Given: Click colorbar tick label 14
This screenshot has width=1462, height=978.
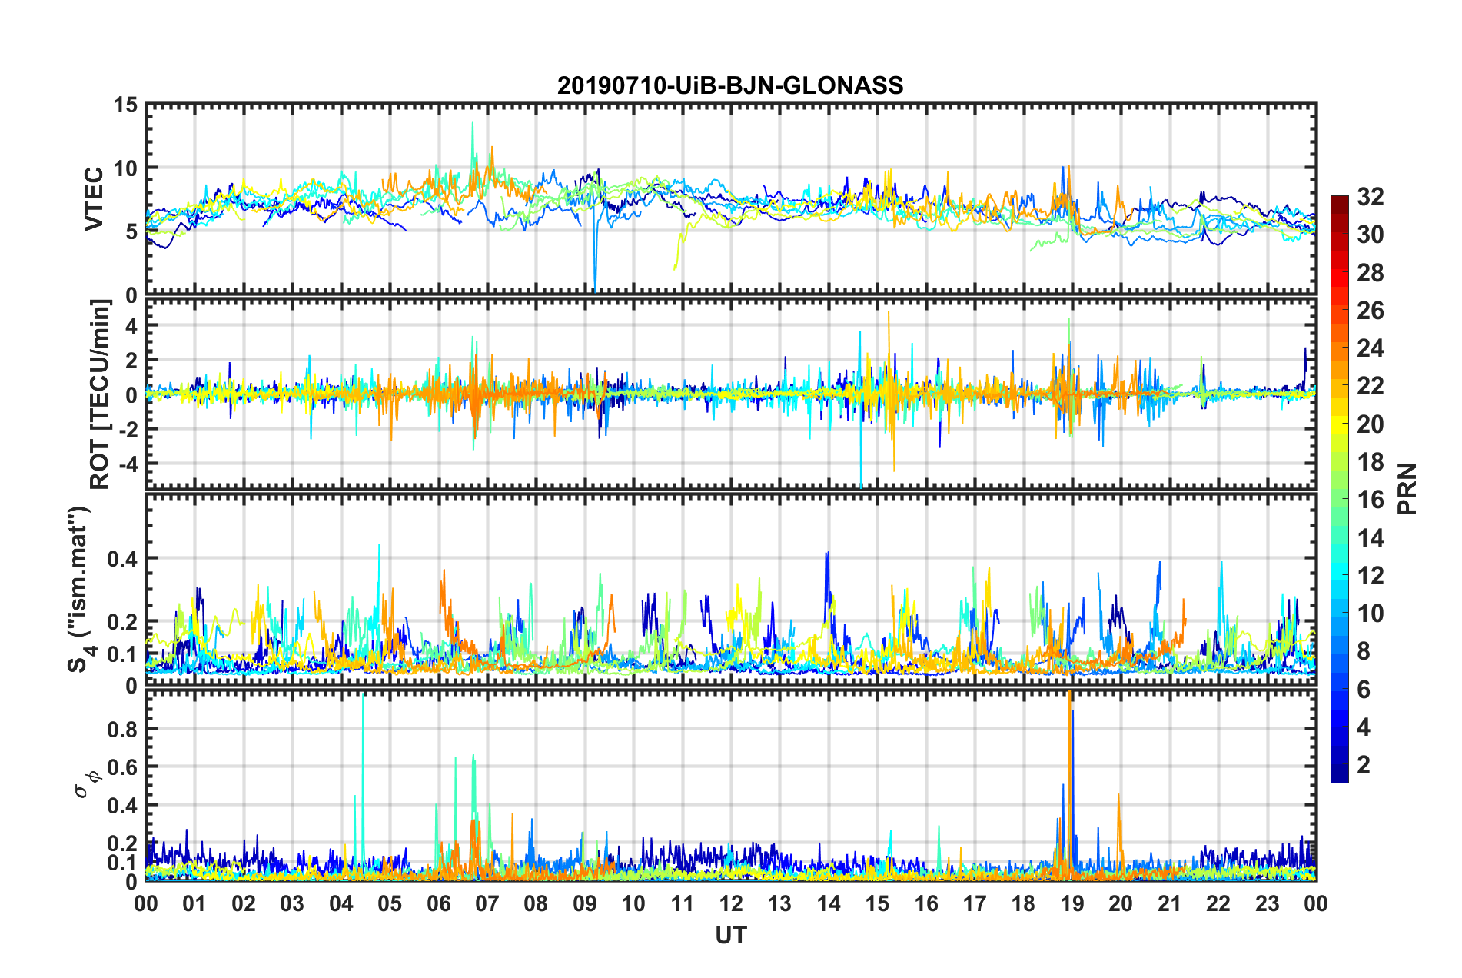Looking at the screenshot, I should tap(1370, 538).
